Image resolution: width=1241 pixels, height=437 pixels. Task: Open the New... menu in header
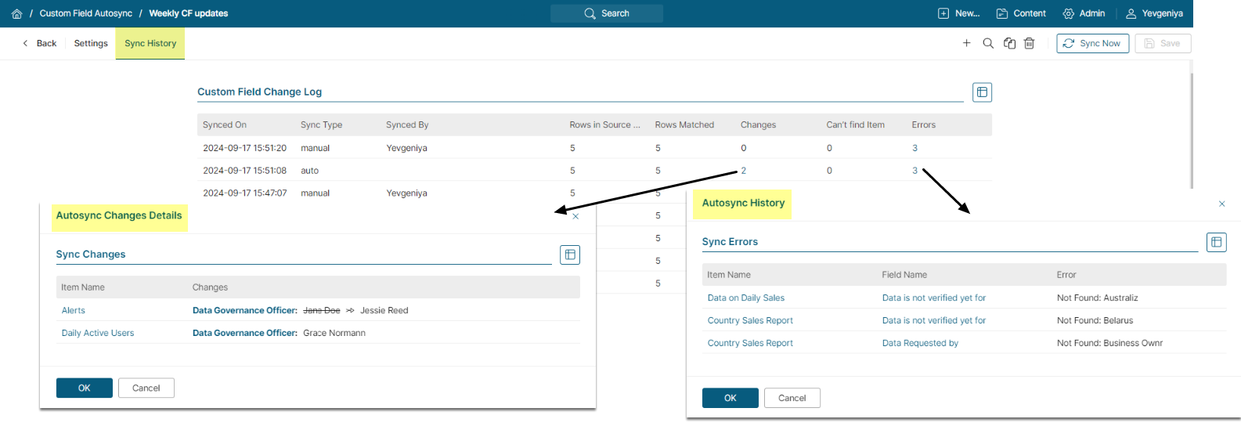959,13
